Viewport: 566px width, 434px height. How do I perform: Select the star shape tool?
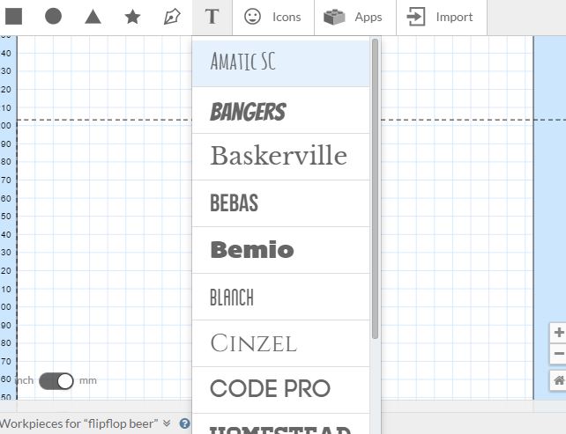132,17
